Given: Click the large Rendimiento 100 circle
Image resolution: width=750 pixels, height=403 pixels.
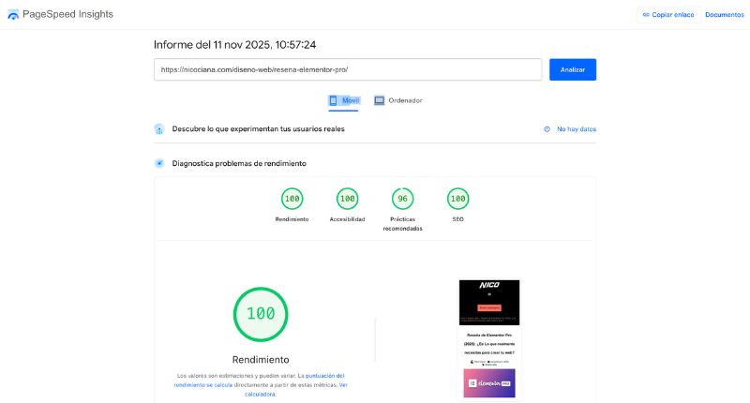Looking at the screenshot, I should (261, 314).
